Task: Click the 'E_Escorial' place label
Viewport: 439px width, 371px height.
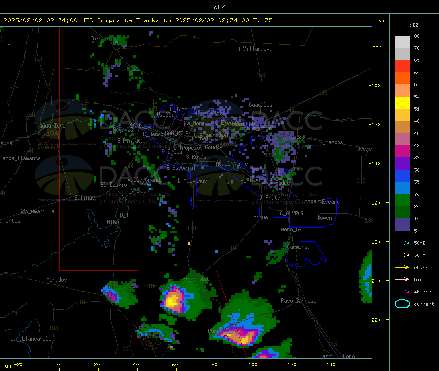Action: click(x=181, y=168)
